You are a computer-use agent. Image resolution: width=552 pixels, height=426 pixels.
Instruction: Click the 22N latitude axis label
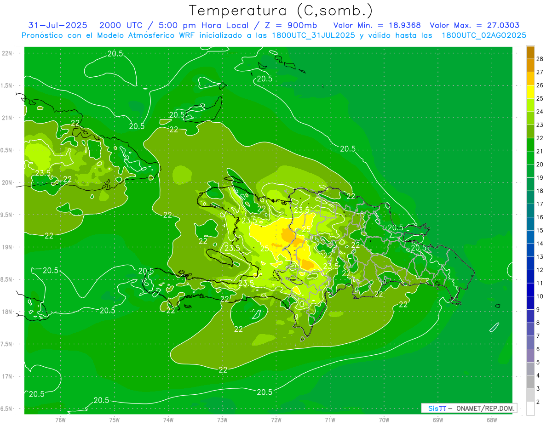(x=7, y=53)
